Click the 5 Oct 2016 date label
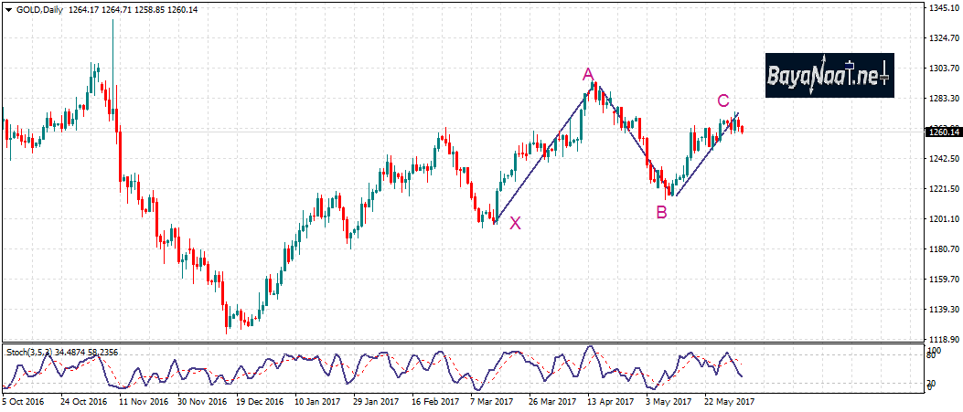The width and height of the screenshot is (963, 412). click(22, 400)
